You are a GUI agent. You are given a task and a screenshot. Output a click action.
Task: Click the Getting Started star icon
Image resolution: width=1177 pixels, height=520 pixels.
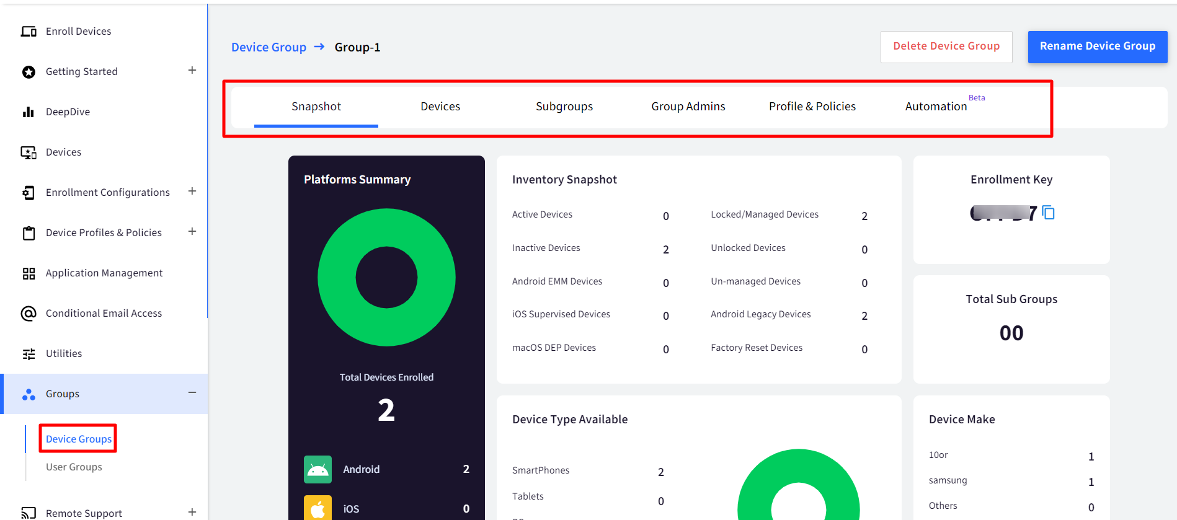[29, 72]
